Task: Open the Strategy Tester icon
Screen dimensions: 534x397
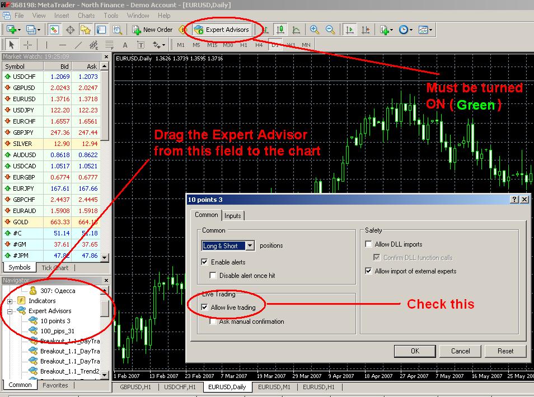Action: (117, 30)
